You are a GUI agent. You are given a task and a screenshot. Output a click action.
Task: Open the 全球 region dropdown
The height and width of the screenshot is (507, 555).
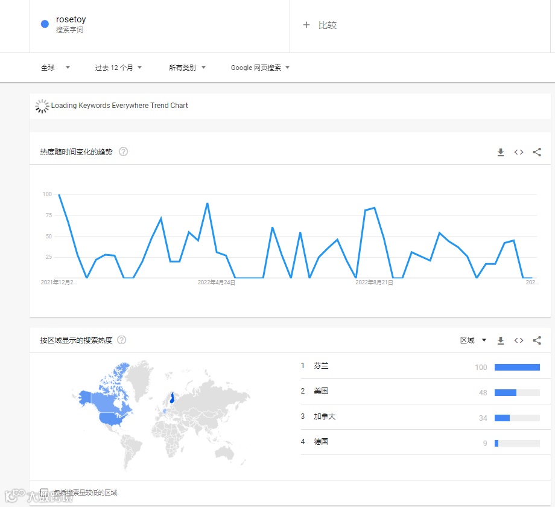55,67
